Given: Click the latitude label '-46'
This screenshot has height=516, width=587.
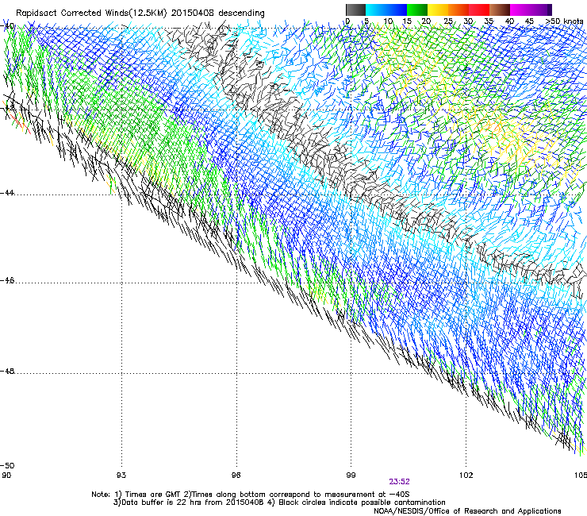Looking at the screenshot, I should click(x=7, y=280).
